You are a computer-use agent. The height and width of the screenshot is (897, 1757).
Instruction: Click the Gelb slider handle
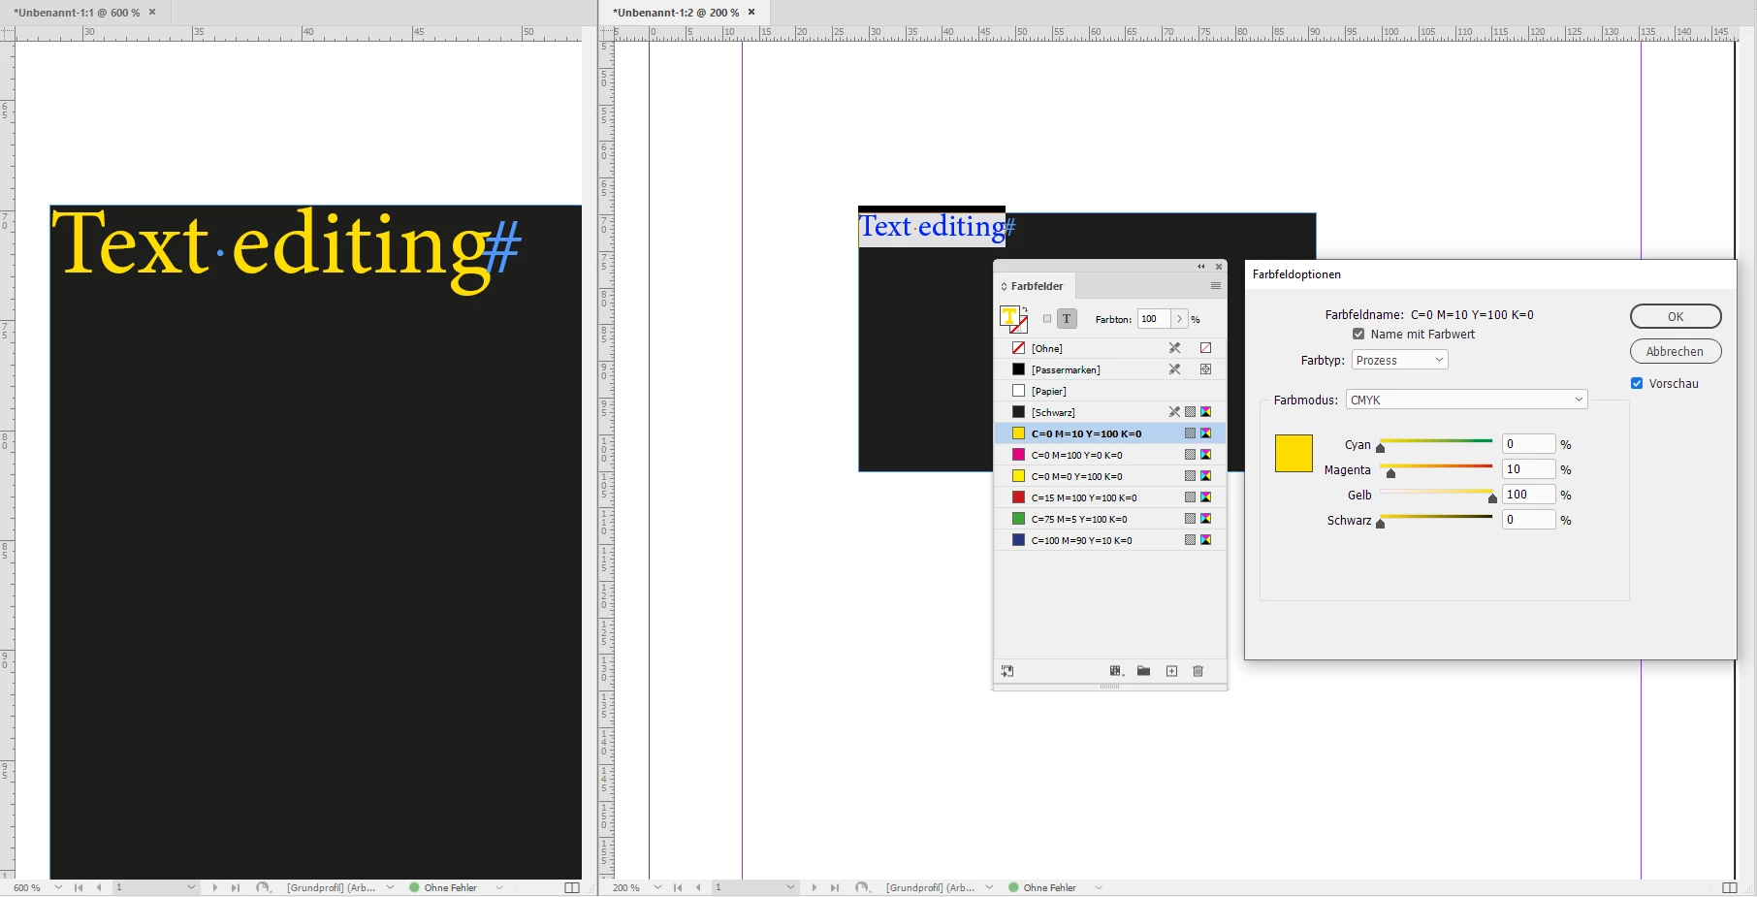pos(1492,498)
